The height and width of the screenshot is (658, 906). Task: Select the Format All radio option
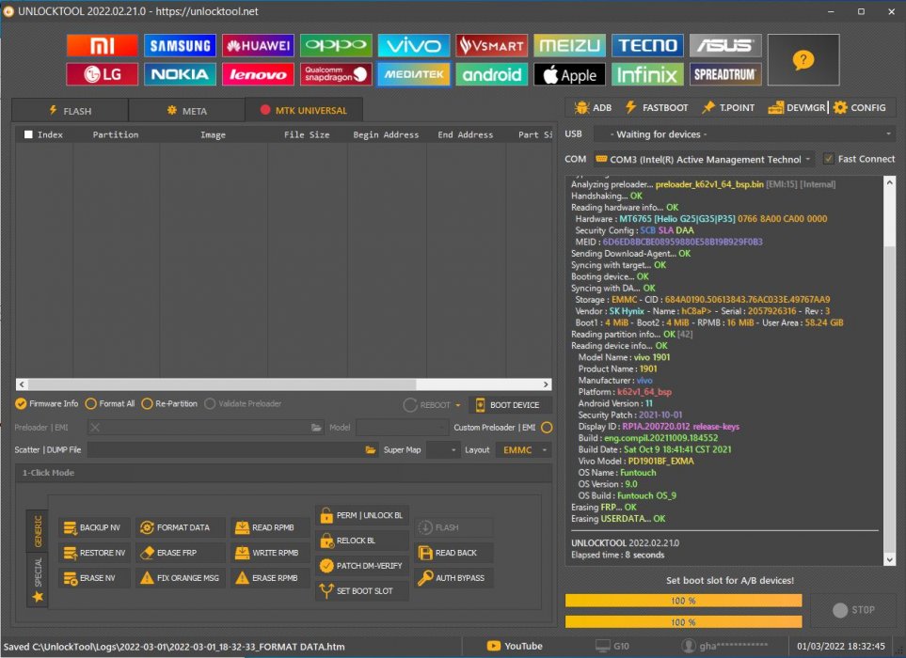pos(110,403)
